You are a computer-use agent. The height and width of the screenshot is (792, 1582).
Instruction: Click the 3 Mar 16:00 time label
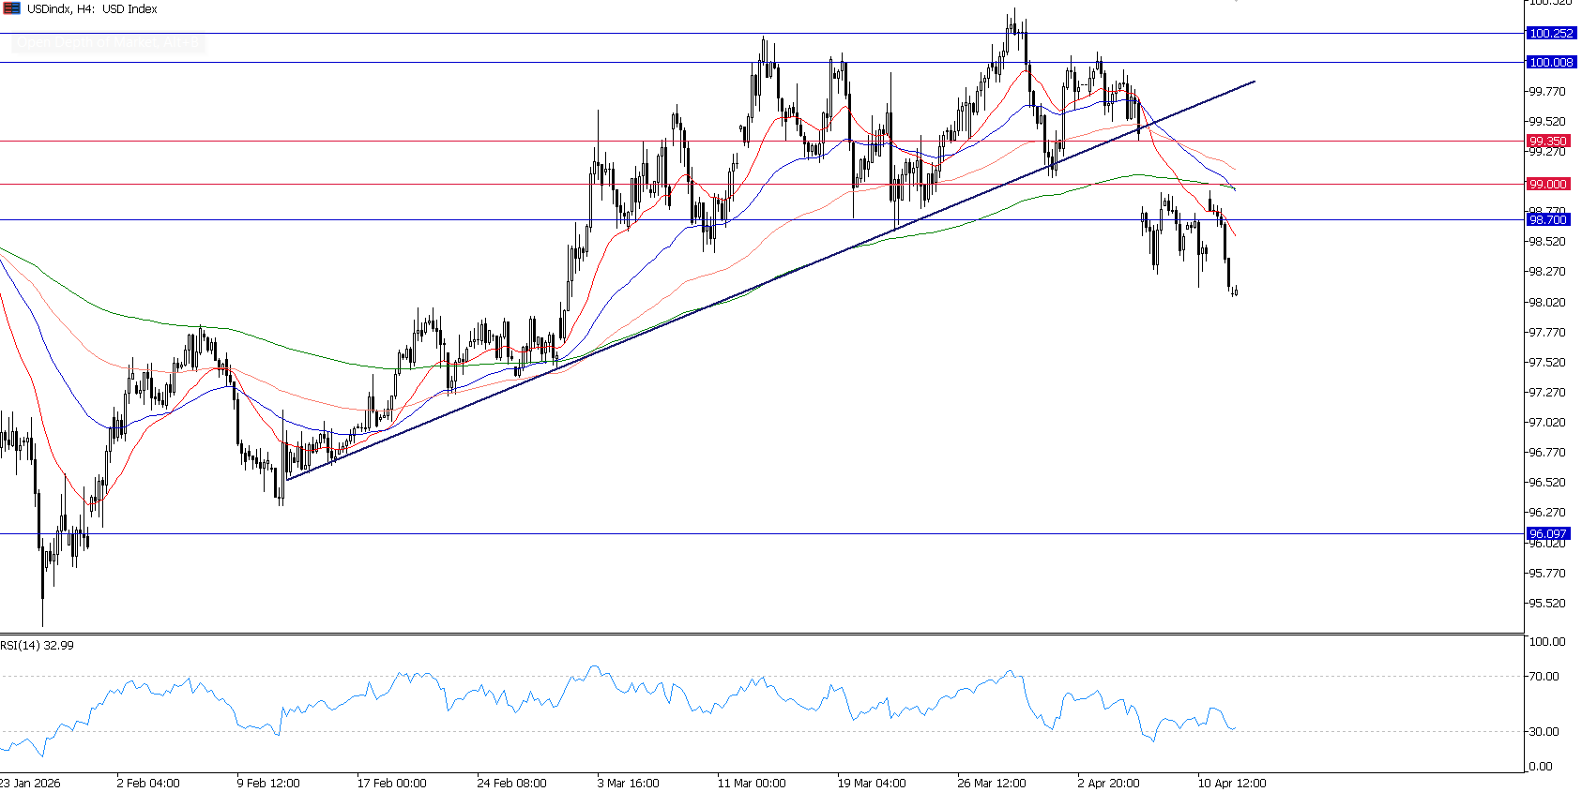(628, 783)
